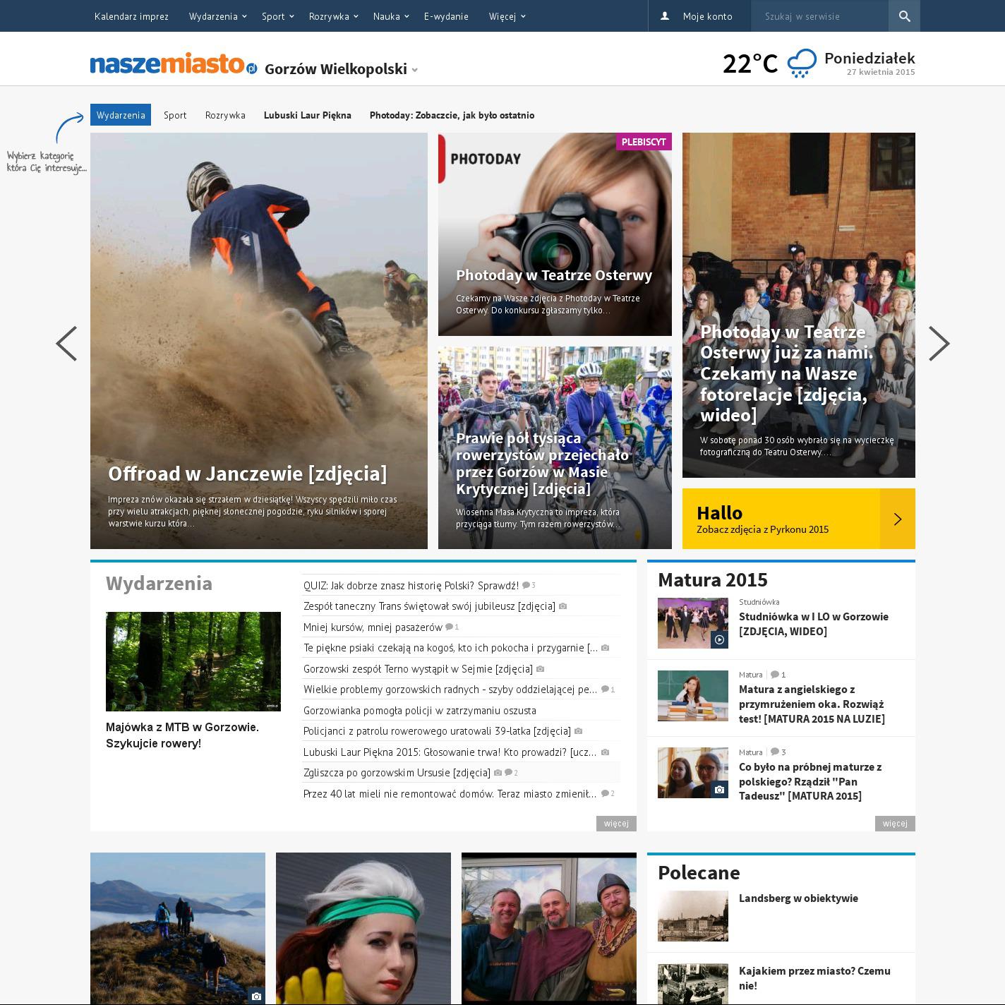Click comment icon beside Przez 40 lat headline
Image resolution: width=1005 pixels, height=1005 pixels.
[605, 793]
